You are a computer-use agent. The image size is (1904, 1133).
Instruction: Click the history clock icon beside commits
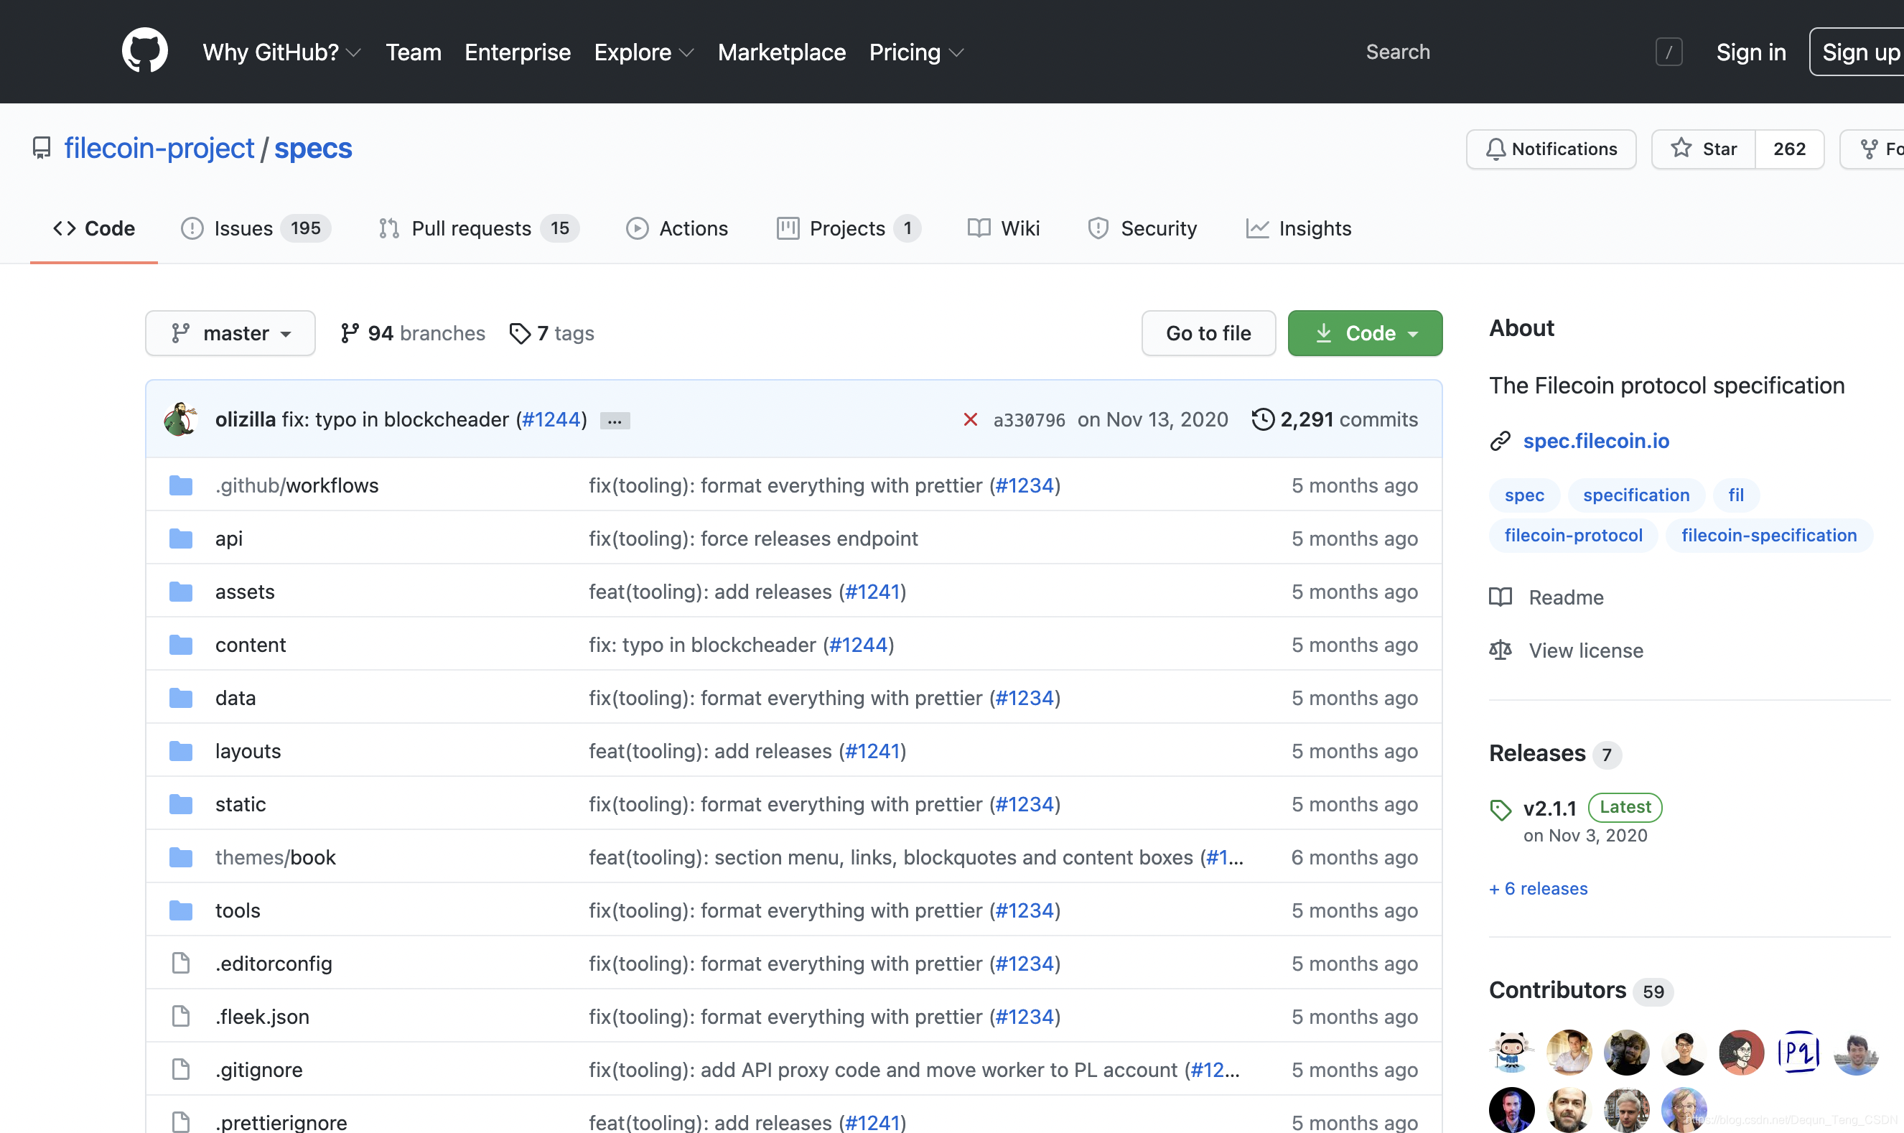1263,419
